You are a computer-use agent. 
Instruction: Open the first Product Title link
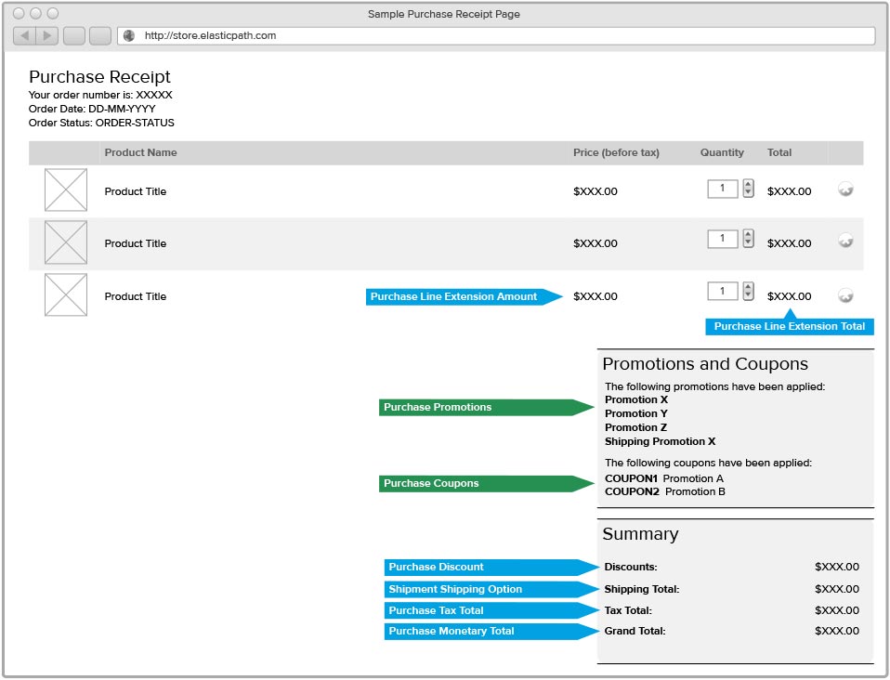136,191
